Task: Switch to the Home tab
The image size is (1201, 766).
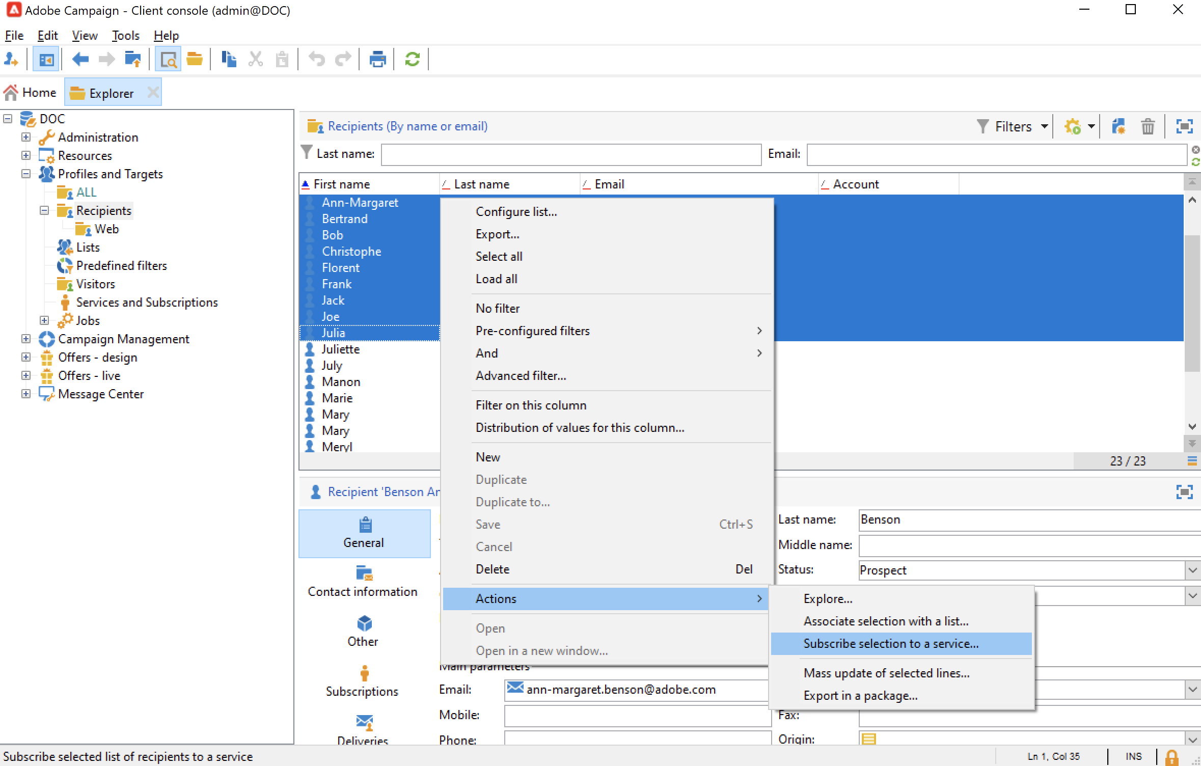Action: point(31,93)
